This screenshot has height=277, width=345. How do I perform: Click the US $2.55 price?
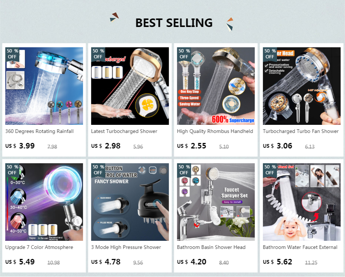[192, 146]
